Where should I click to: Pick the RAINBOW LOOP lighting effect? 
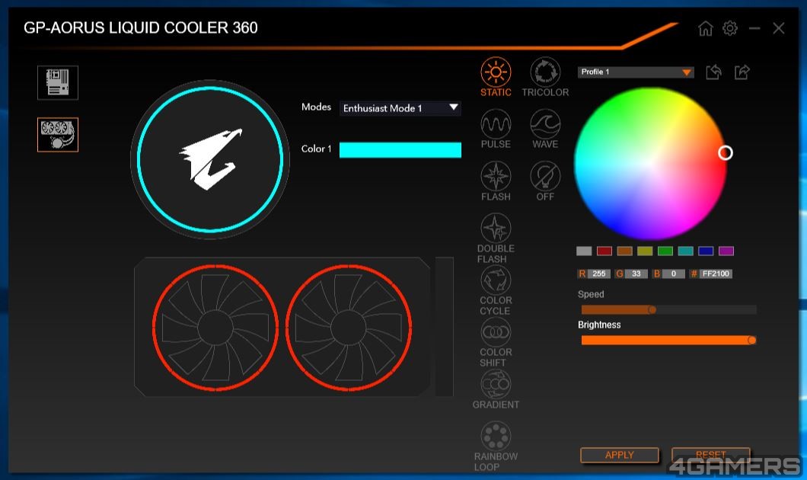pos(496,436)
